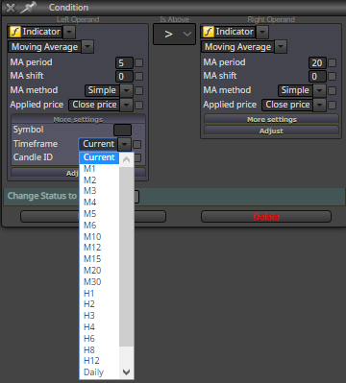Toggle checkbox next to Timeframe
Viewport: 346px width, 383px height.
(136, 145)
